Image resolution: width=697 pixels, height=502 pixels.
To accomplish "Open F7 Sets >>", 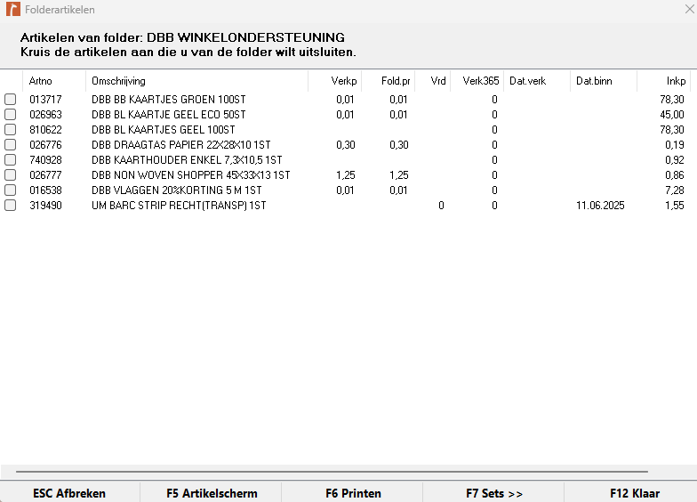I will click(x=494, y=493).
